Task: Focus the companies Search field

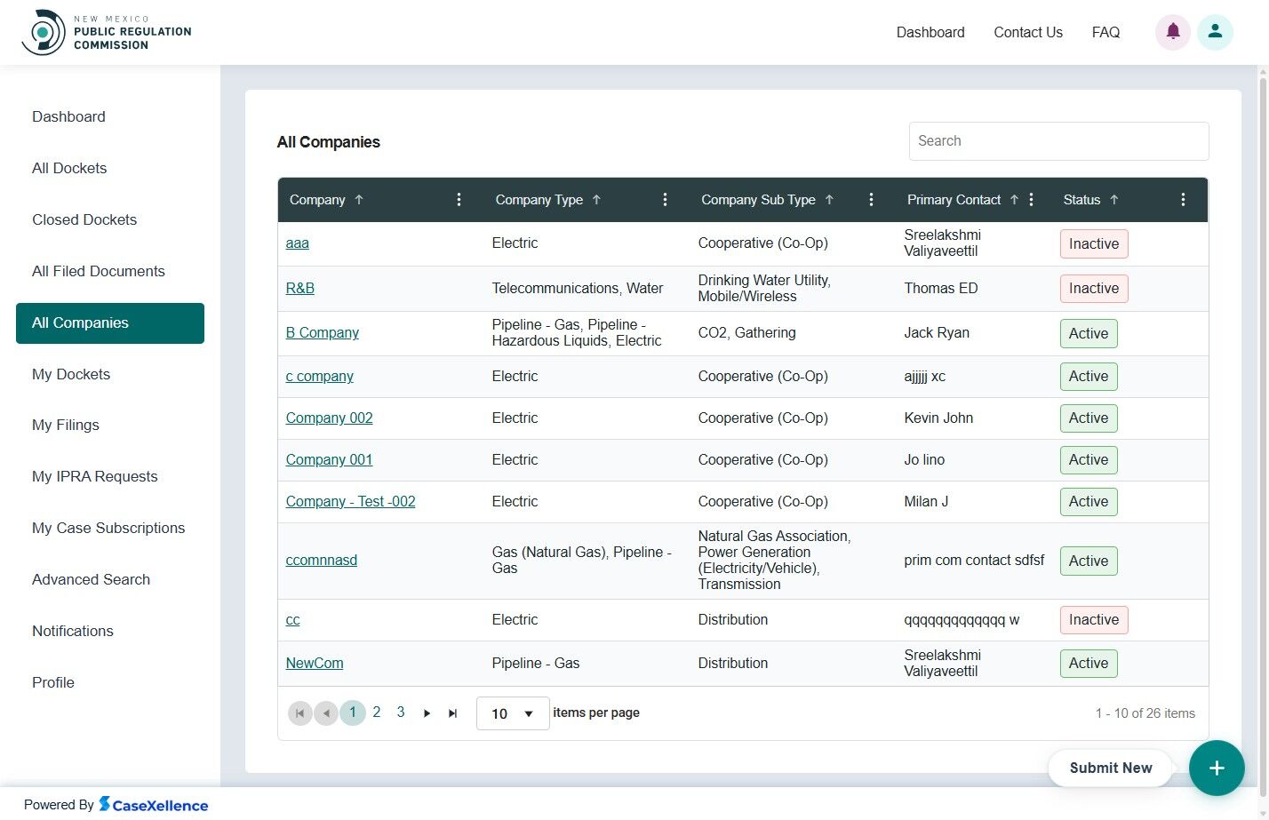Action: pyautogui.click(x=1057, y=141)
